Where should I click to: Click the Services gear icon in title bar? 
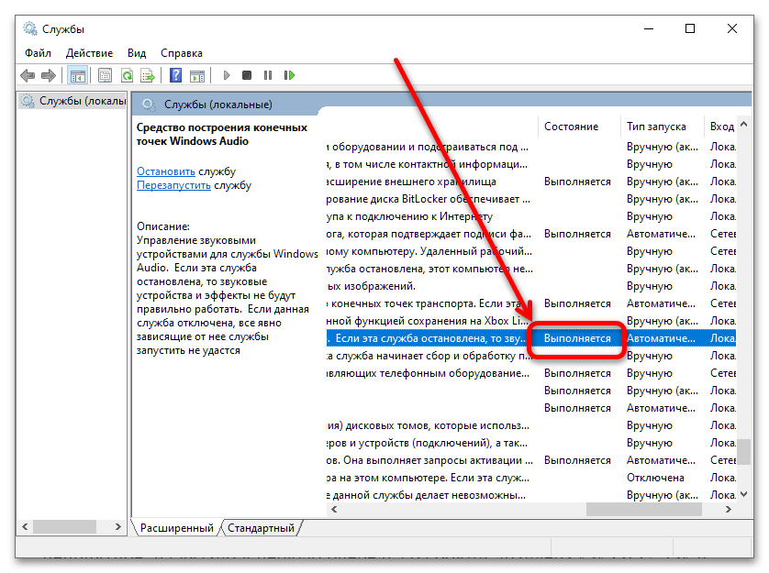tap(30, 29)
